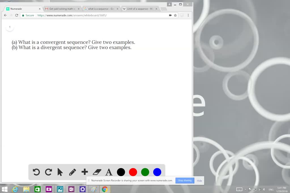290x193 pixels.
Task: Open the browser's three-dot menu
Action: coord(188,15)
